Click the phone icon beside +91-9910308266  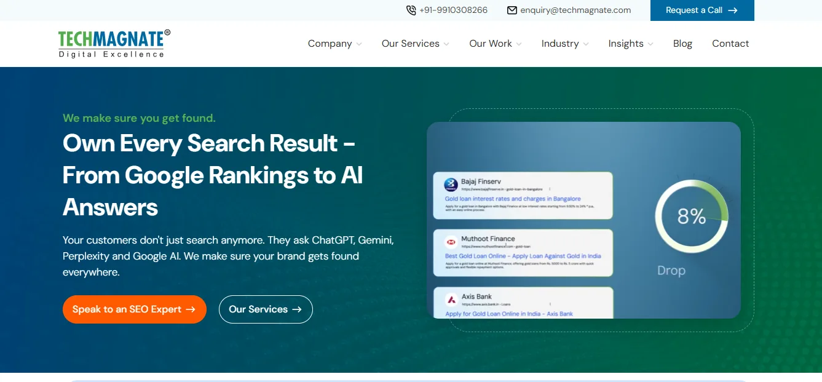coord(411,10)
